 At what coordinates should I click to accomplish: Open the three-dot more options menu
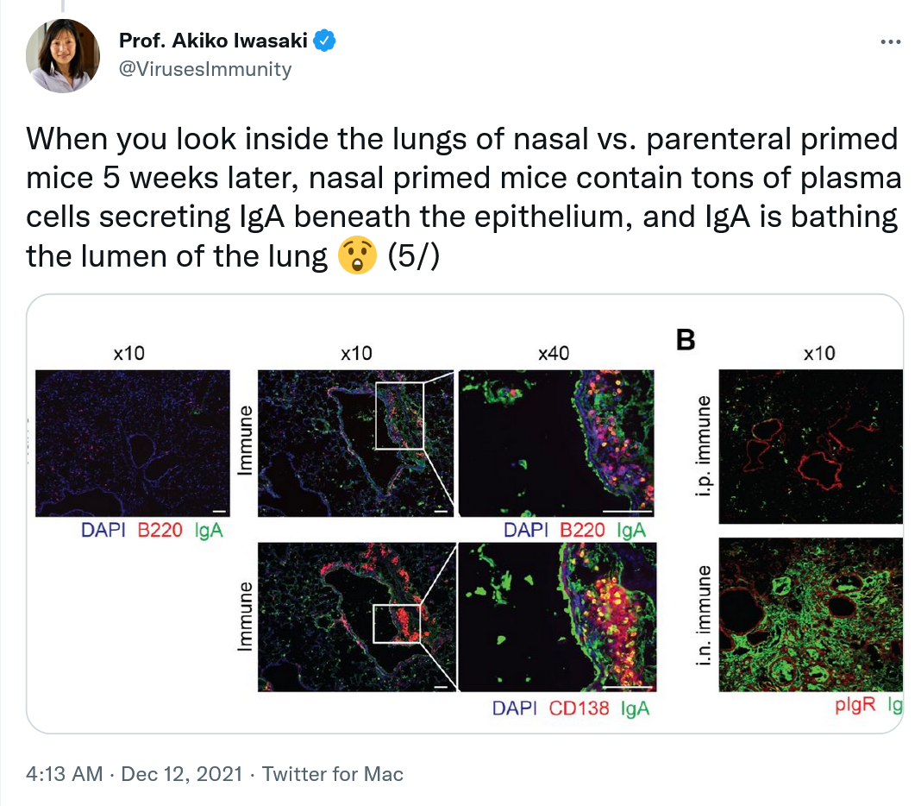890,42
